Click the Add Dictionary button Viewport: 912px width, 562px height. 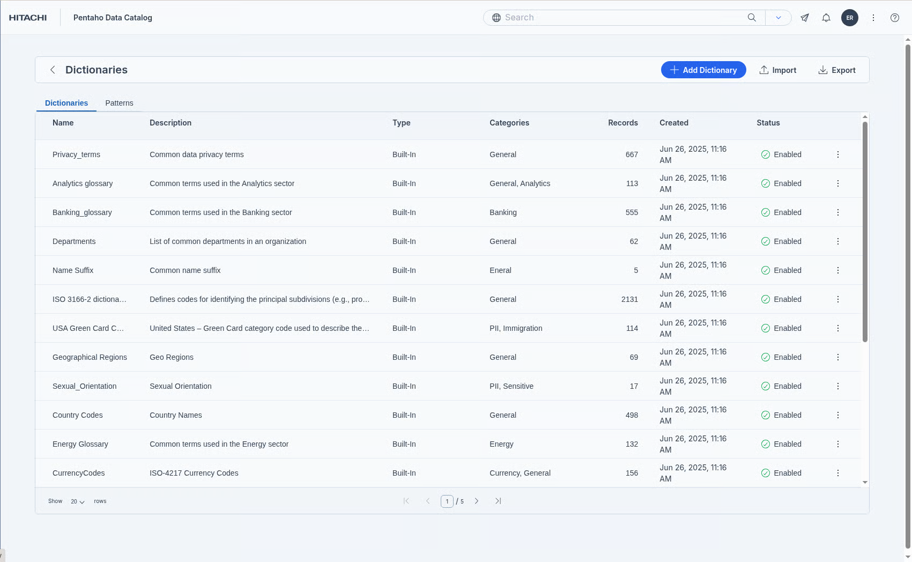(x=703, y=70)
